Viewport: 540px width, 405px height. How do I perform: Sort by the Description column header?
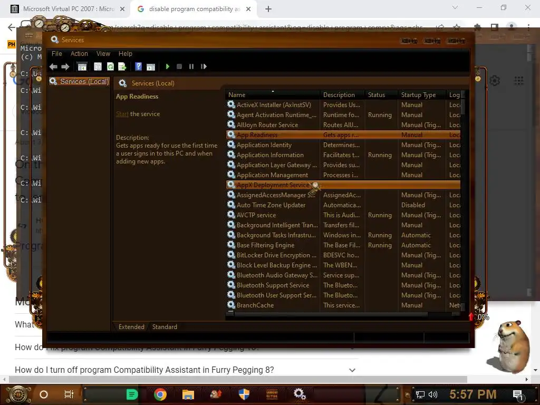(x=342, y=95)
